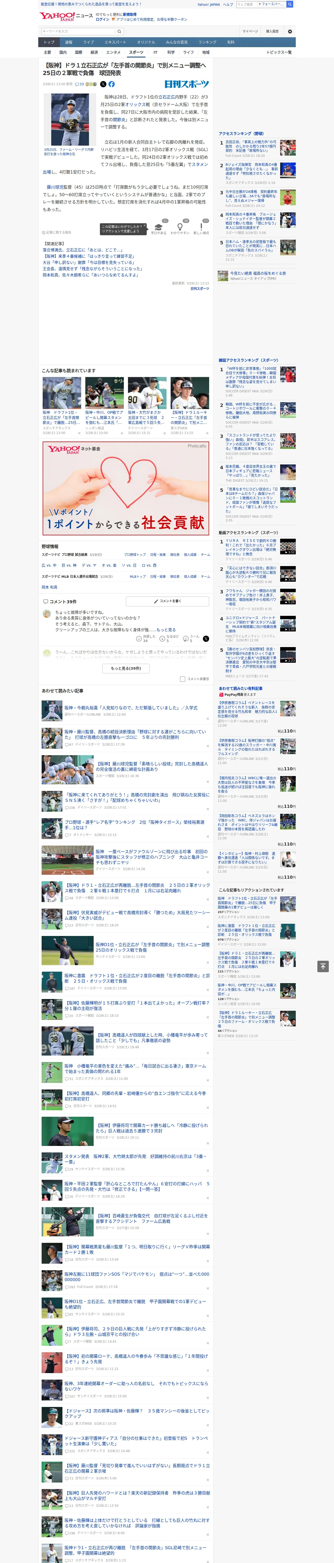Viewport: 334px width, 1563px height.
Task: React with わかりやすい lightbulb icon
Action: tap(180, 227)
